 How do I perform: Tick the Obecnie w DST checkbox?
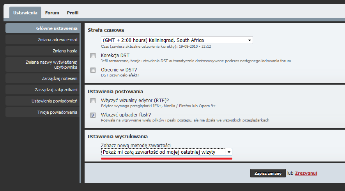click(93, 70)
